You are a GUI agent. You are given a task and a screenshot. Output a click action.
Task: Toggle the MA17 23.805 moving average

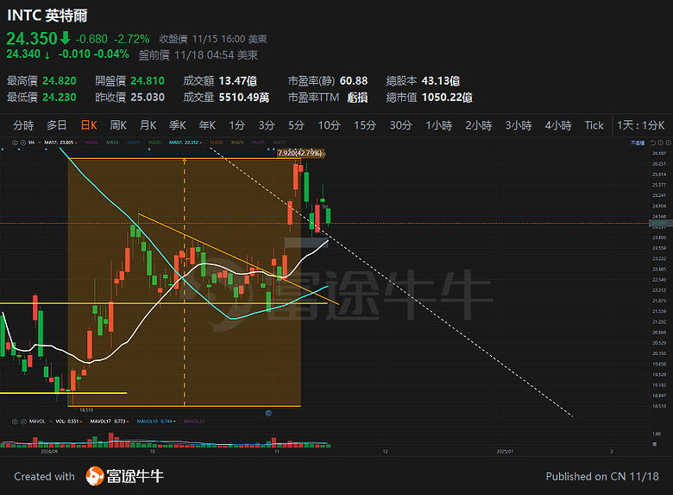pyautogui.click(x=60, y=143)
